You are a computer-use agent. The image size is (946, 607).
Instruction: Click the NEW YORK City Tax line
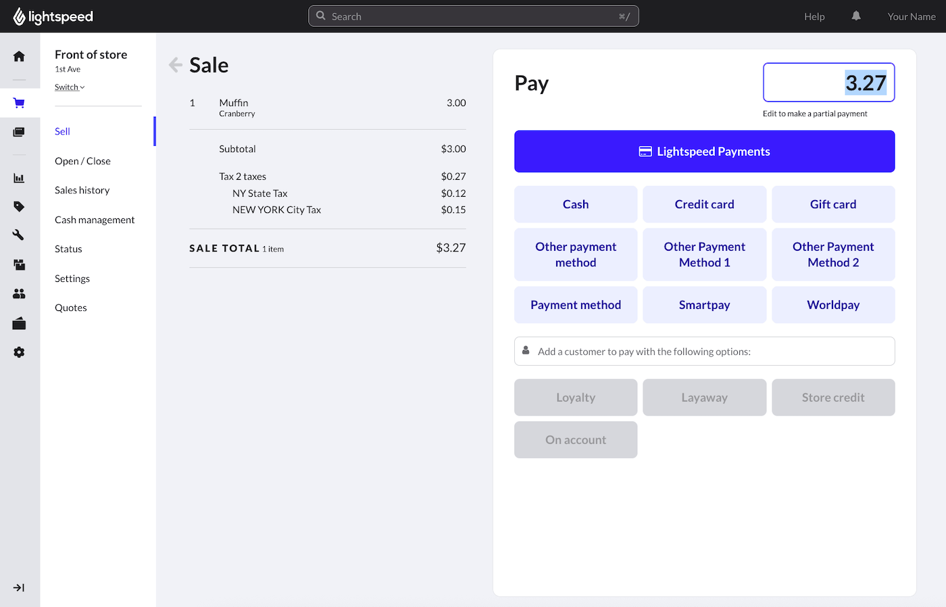pos(349,210)
